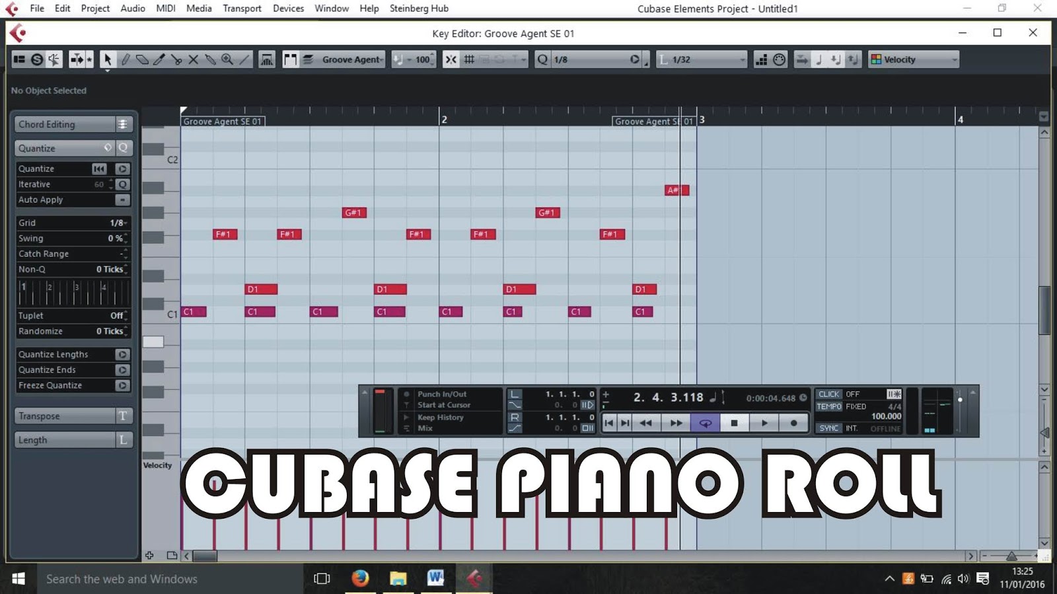Select the Split scissors tool

coord(176,59)
